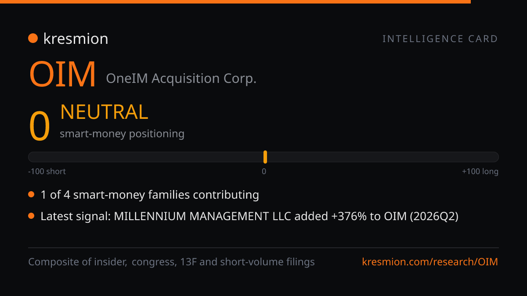Click bullet dot beside smart-money families line
Viewport: 527px width, 296px height.
click(x=31, y=195)
